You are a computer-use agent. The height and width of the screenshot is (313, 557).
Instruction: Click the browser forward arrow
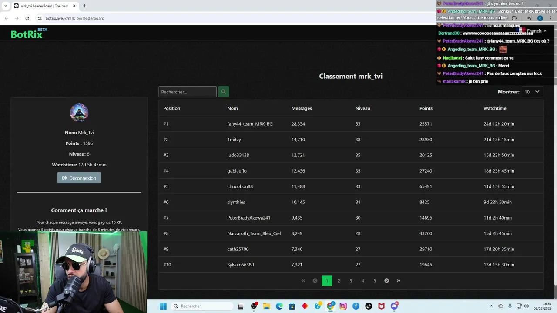click(x=17, y=18)
